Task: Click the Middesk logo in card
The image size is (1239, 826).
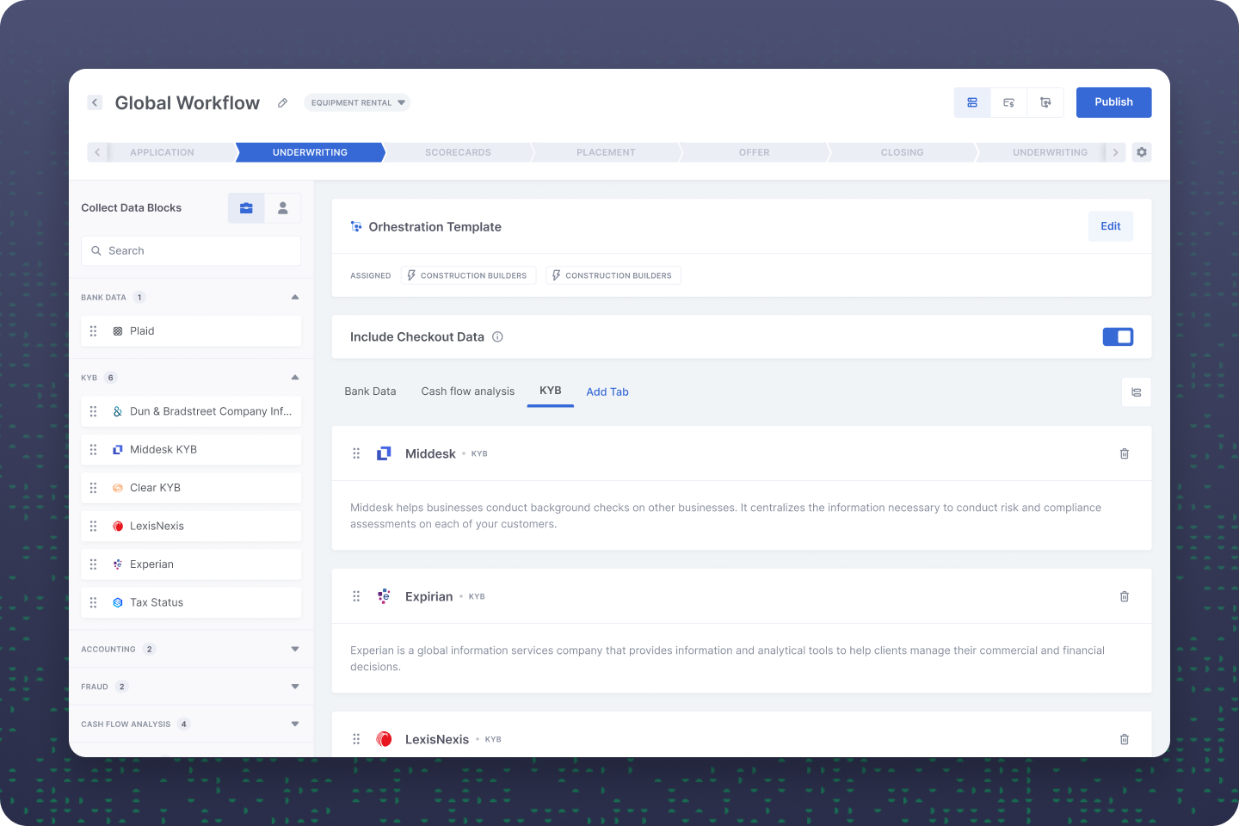Action: [x=385, y=453]
